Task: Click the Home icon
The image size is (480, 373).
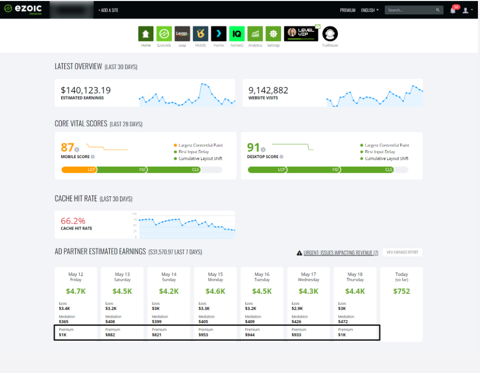Action: pos(146,34)
